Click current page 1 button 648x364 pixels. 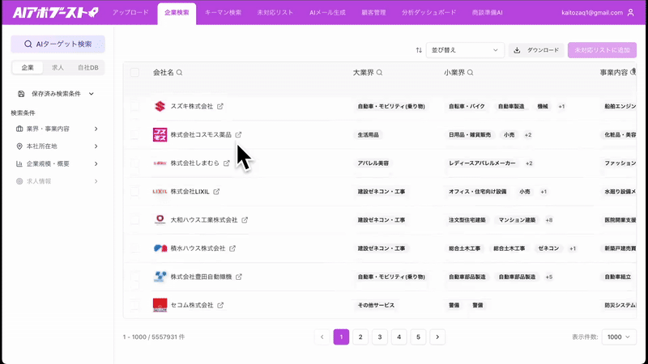(341, 337)
